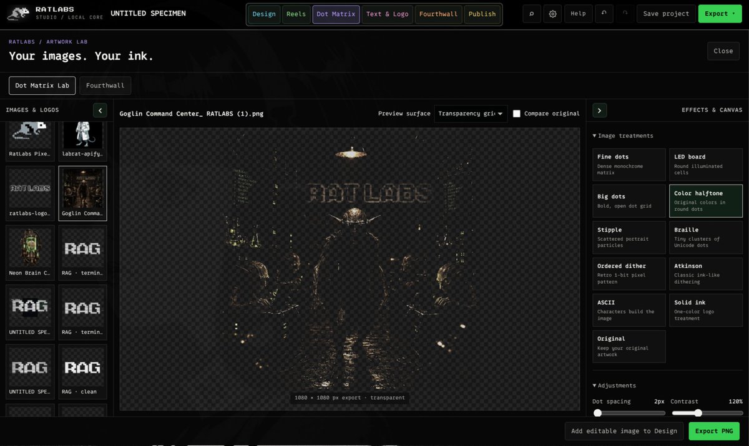The image size is (749, 446).
Task: Click the Export PNG button
Action: 715,431
